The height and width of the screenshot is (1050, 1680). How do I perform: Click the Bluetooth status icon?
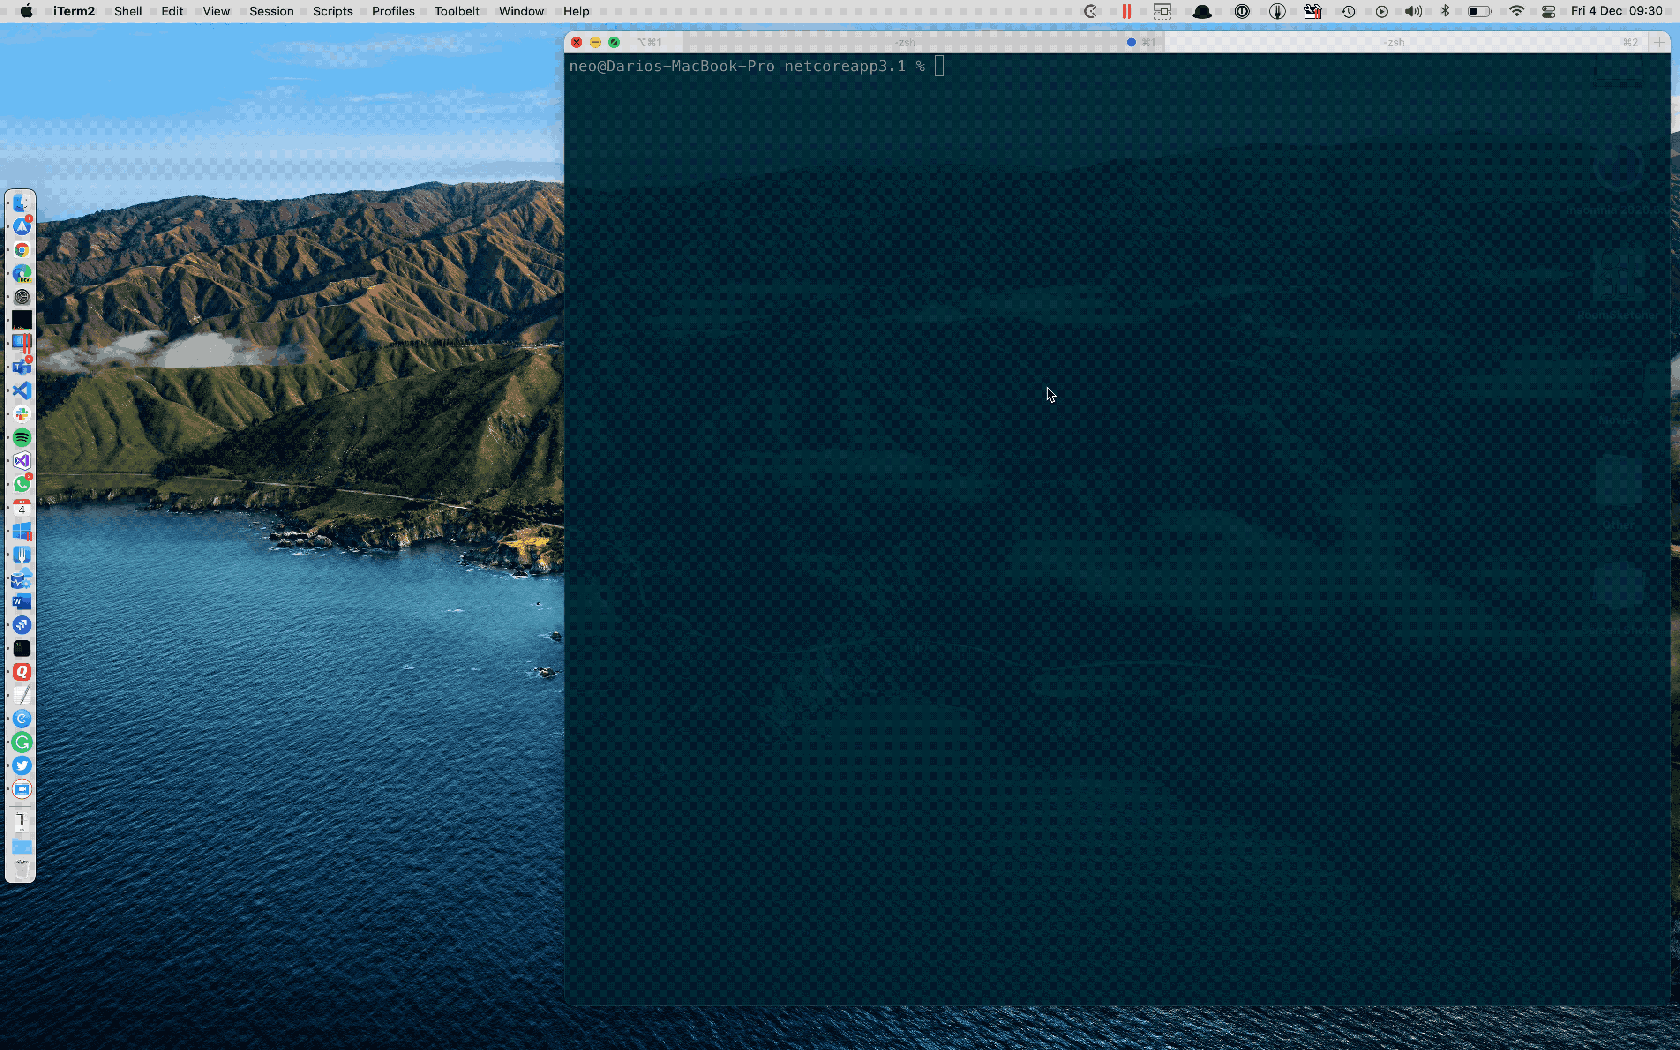[1445, 11]
